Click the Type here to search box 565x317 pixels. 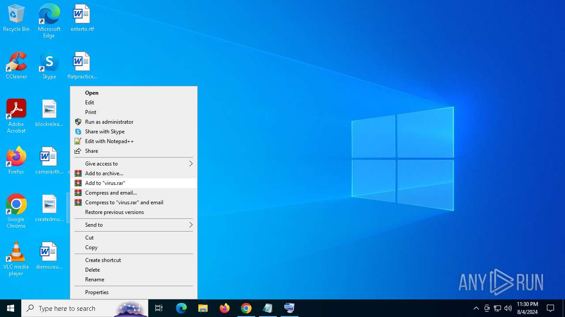coord(85,308)
